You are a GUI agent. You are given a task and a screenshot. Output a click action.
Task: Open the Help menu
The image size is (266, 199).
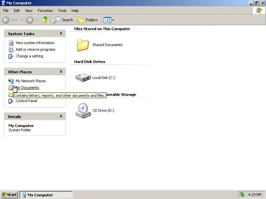point(75,11)
